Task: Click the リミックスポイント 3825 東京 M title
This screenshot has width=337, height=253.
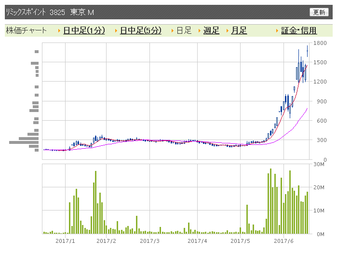Action: pyautogui.click(x=50, y=12)
